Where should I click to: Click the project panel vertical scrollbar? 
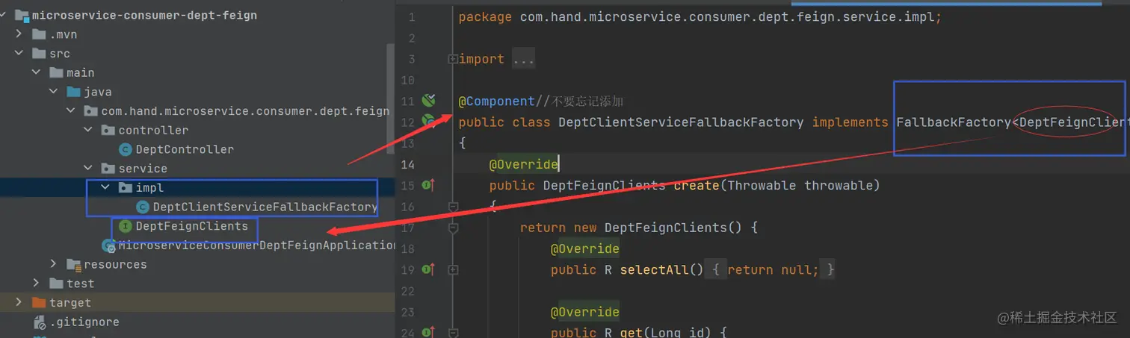390,97
